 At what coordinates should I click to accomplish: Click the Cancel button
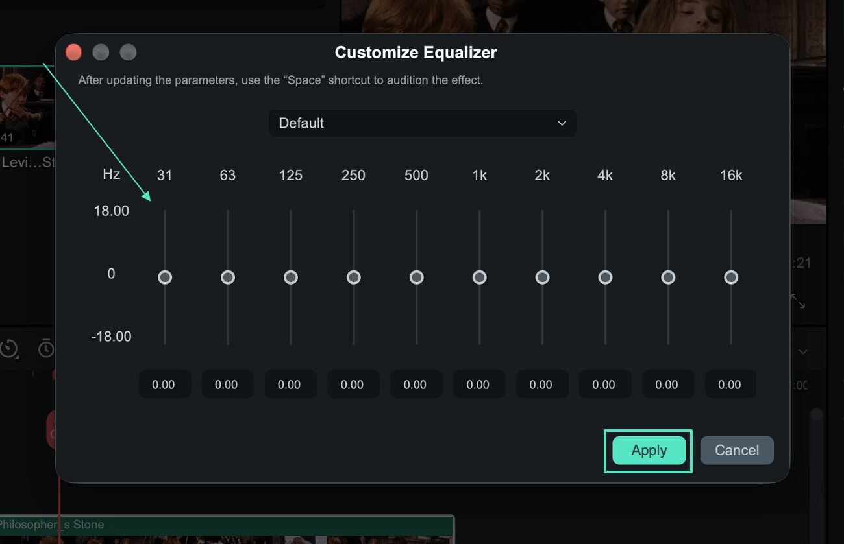coord(737,451)
